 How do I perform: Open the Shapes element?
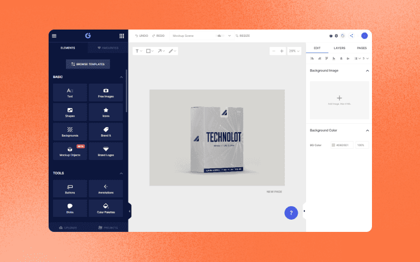tap(70, 112)
